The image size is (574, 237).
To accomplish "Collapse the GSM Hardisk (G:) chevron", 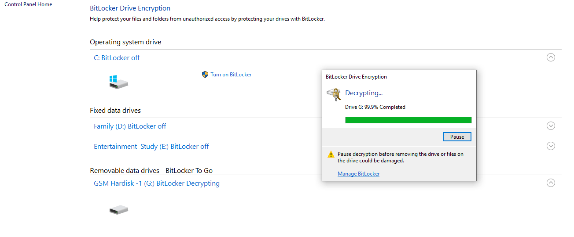I will tap(551, 183).
